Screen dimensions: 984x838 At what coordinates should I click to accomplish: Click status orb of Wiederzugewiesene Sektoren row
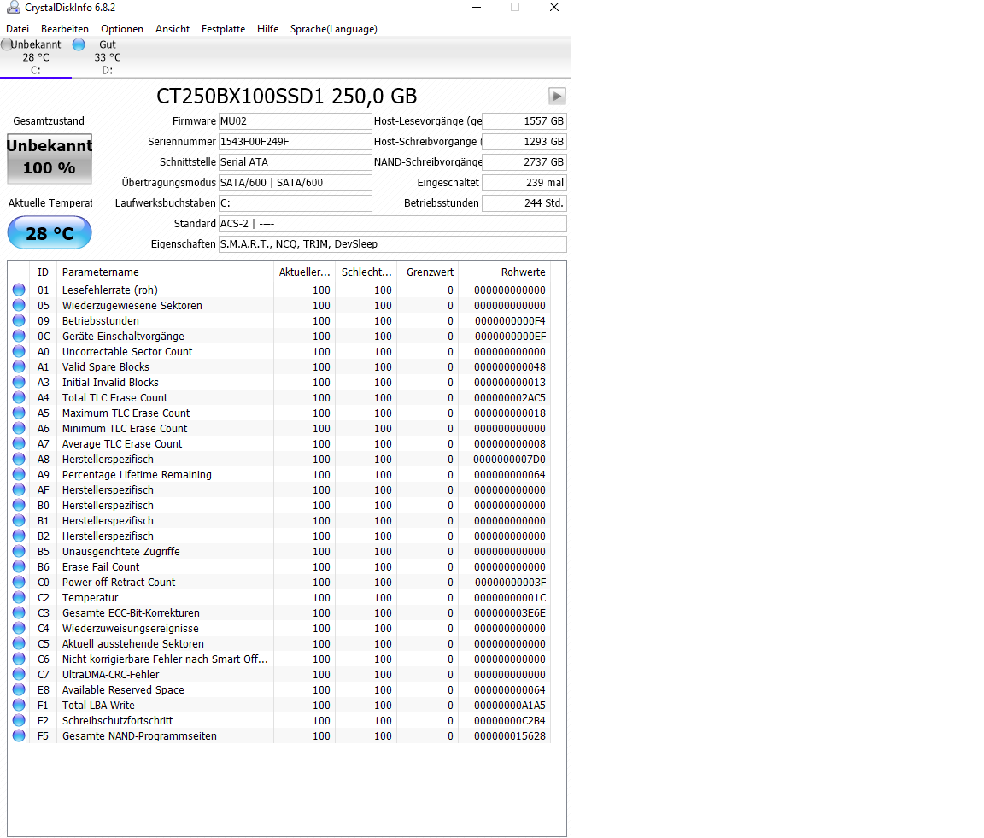[19, 305]
